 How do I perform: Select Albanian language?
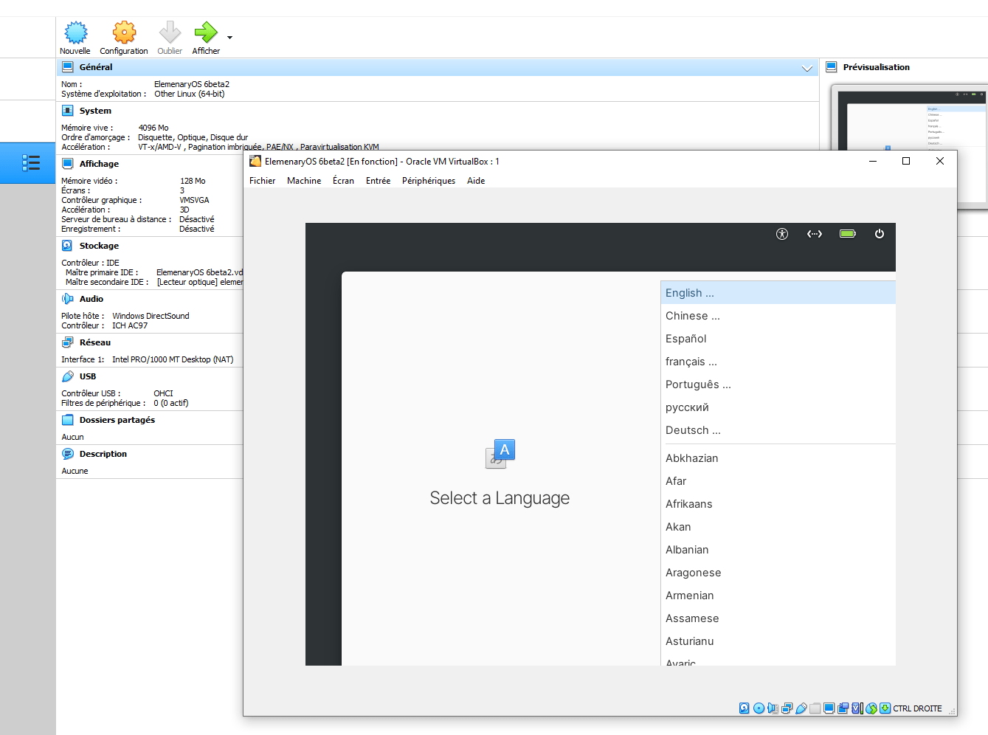pos(778,550)
